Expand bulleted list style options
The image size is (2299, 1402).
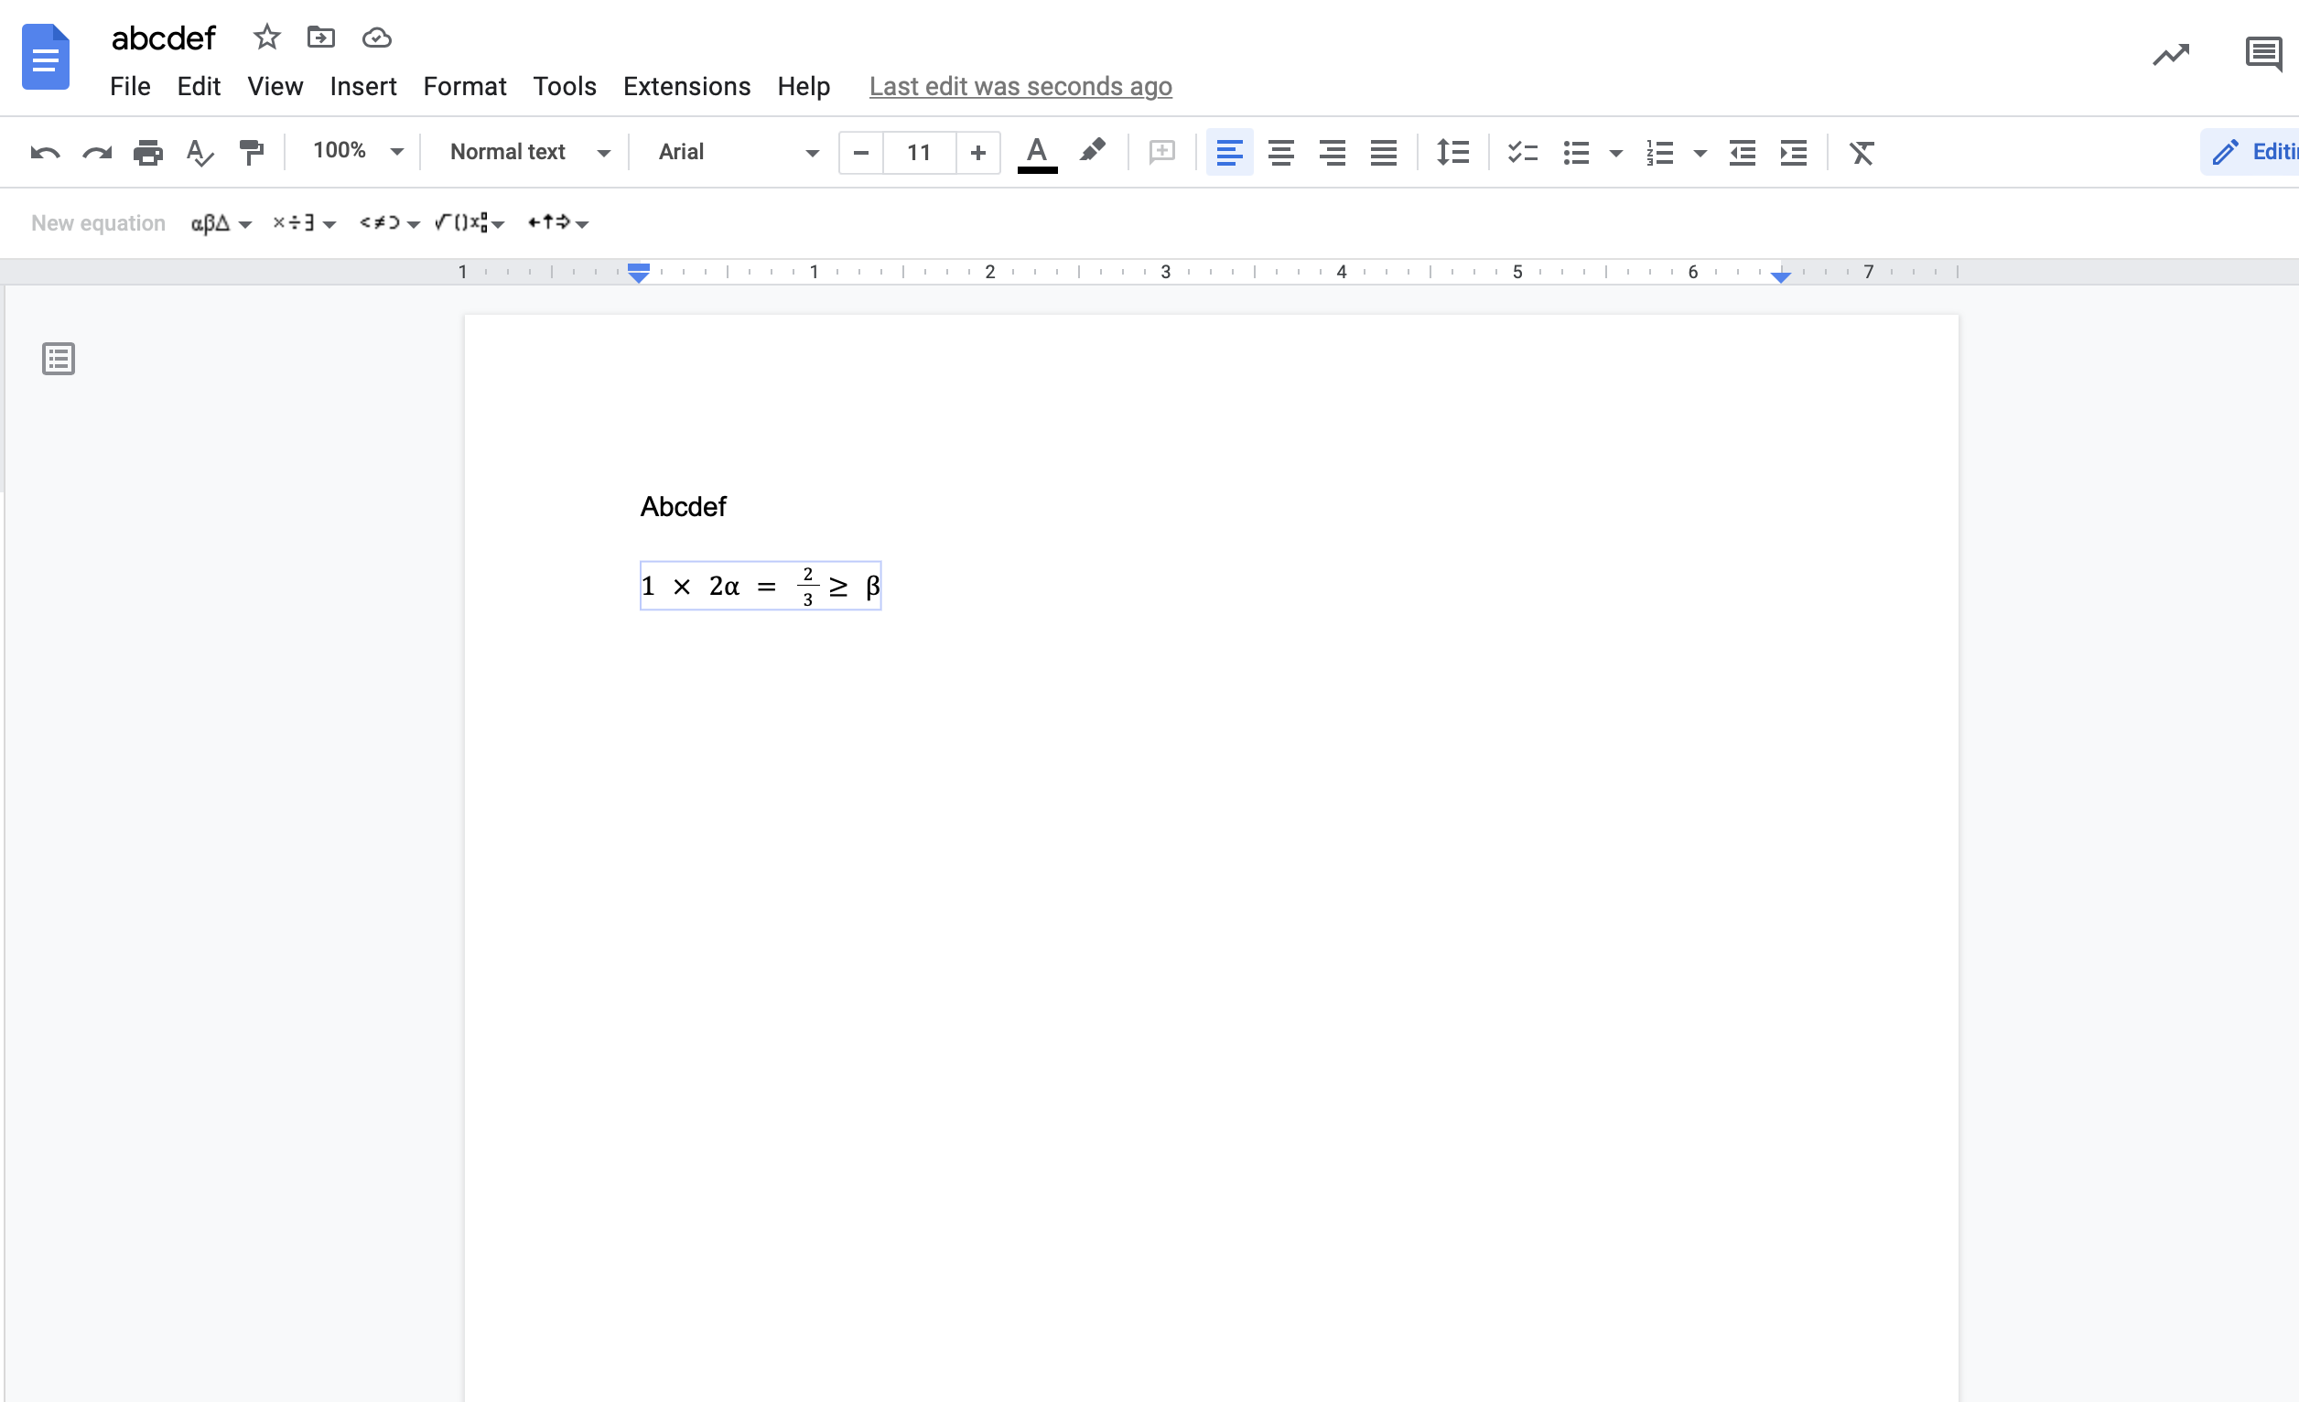1616,153
